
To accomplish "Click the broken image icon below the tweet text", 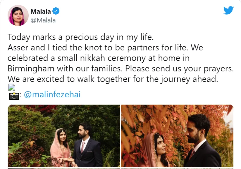I will (x=11, y=87).
